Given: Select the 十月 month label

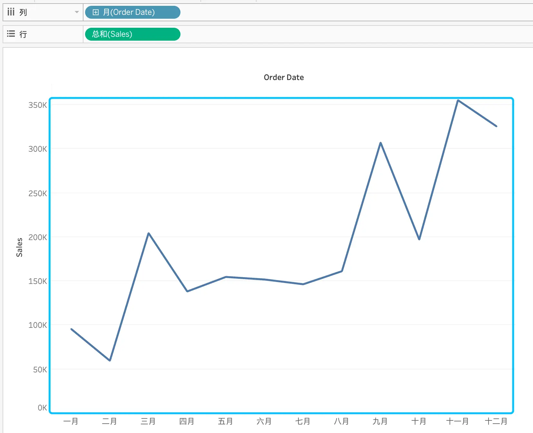Looking at the screenshot, I should point(419,421).
